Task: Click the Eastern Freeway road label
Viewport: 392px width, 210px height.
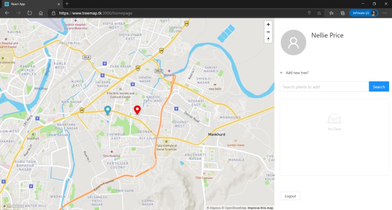Action: point(104,186)
